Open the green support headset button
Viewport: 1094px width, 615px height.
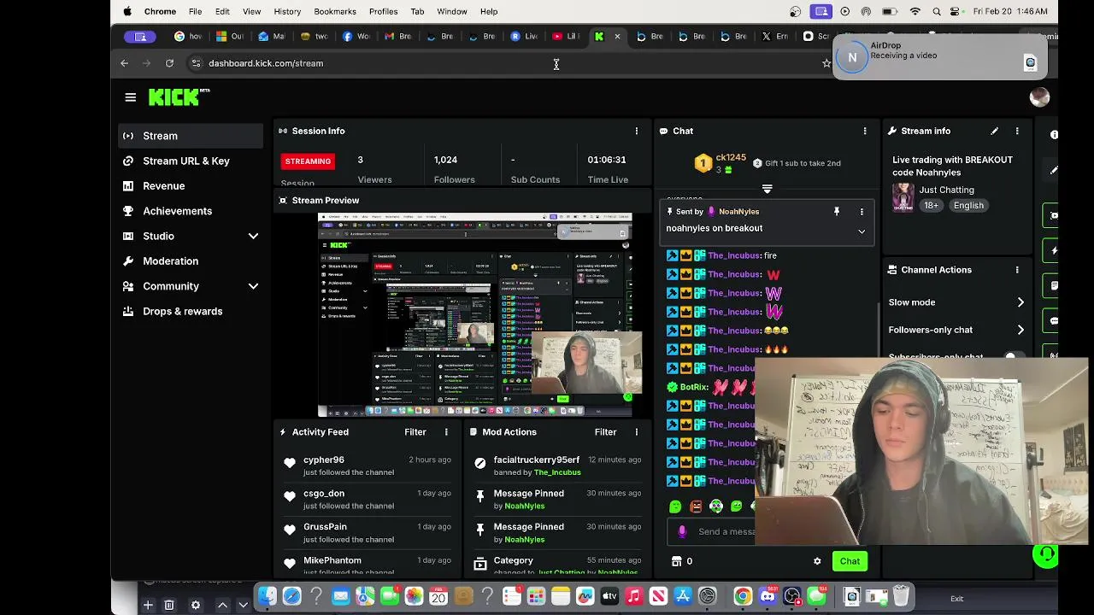coord(1044,555)
